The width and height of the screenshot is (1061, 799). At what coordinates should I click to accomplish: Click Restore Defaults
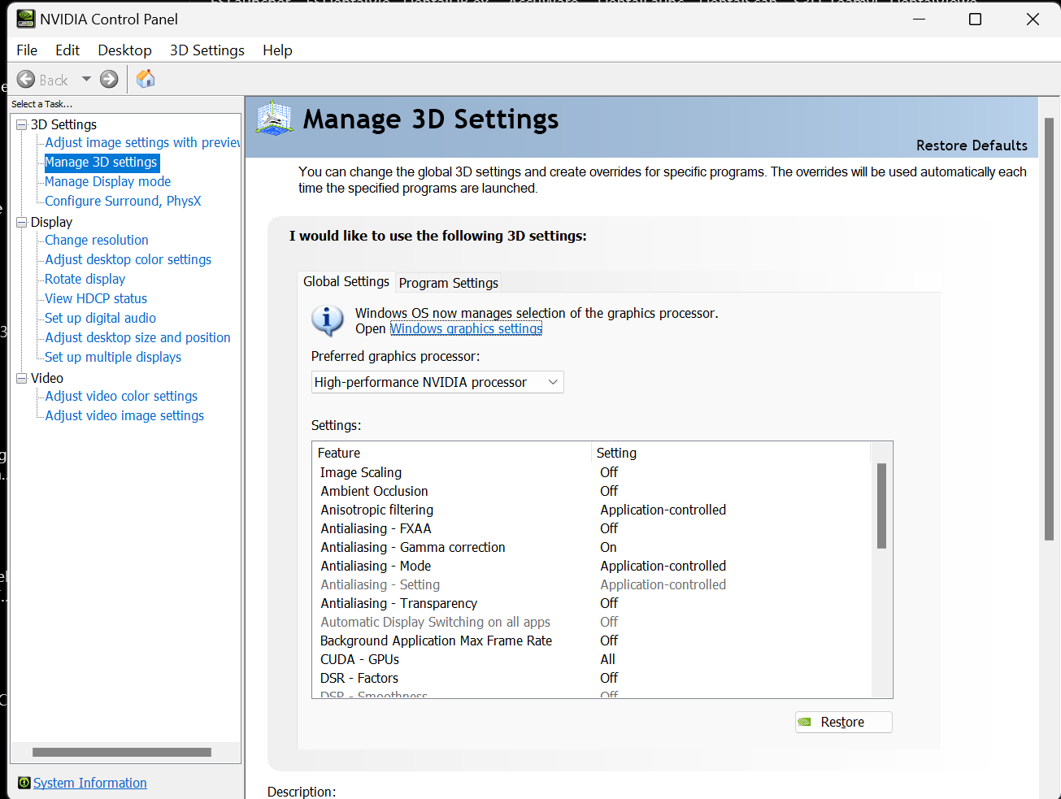[972, 145]
